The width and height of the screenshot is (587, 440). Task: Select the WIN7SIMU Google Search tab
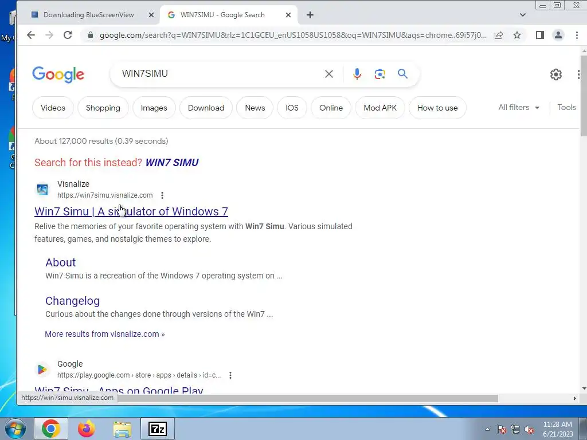(222, 15)
